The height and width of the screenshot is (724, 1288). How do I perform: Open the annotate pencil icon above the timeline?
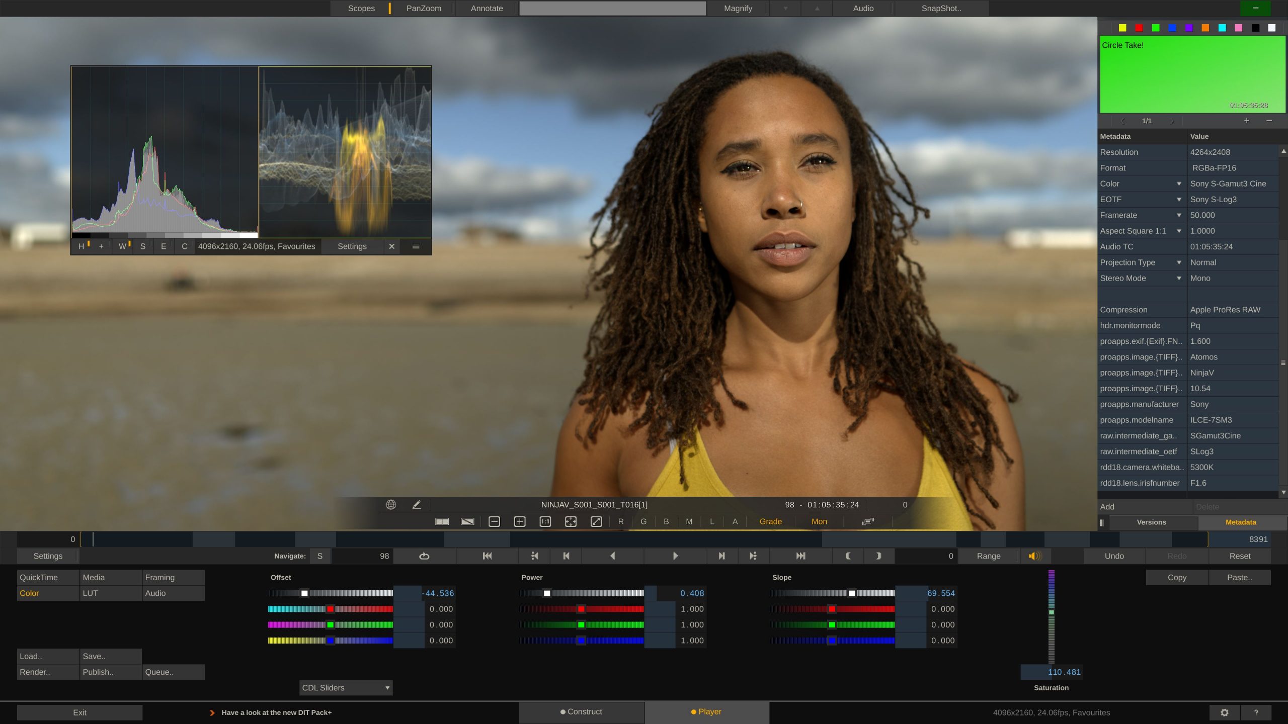[417, 505]
